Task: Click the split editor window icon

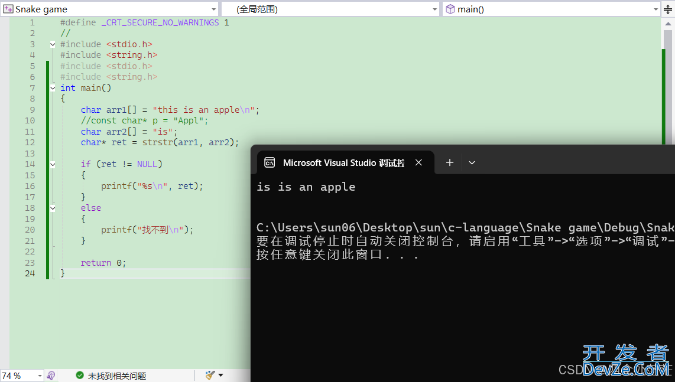Action: pyautogui.click(x=668, y=9)
